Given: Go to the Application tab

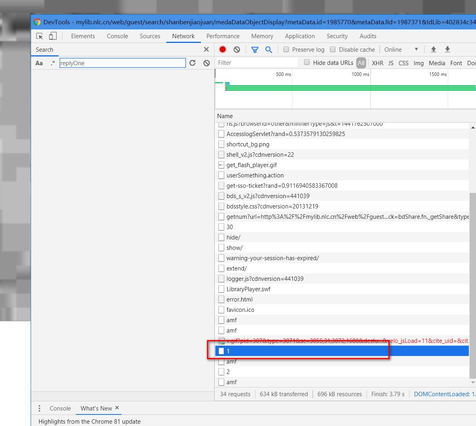Looking at the screenshot, I should (300, 36).
